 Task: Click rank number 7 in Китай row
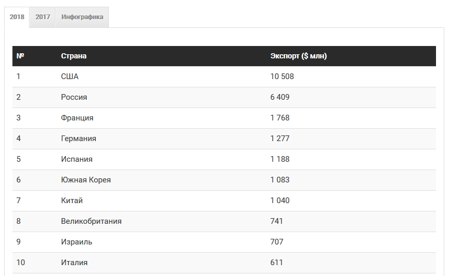coord(18,201)
